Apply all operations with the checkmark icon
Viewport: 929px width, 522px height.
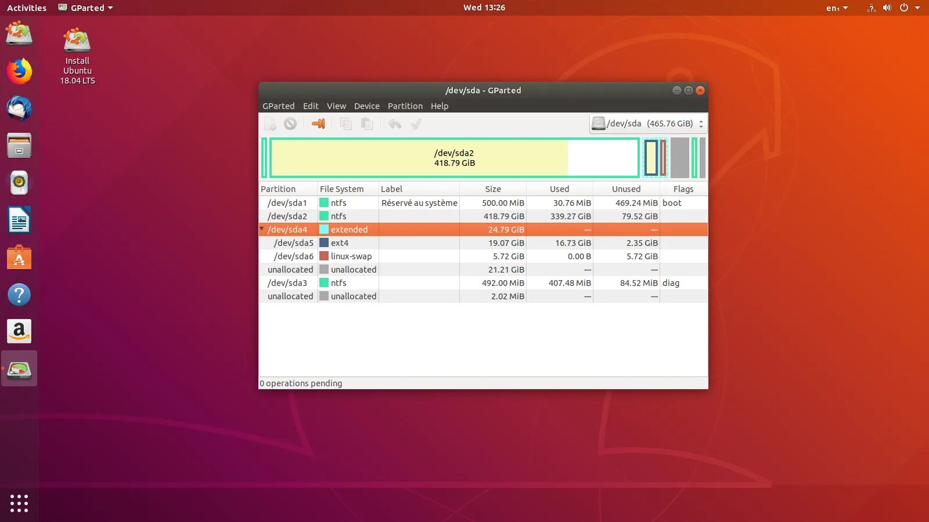click(x=416, y=124)
